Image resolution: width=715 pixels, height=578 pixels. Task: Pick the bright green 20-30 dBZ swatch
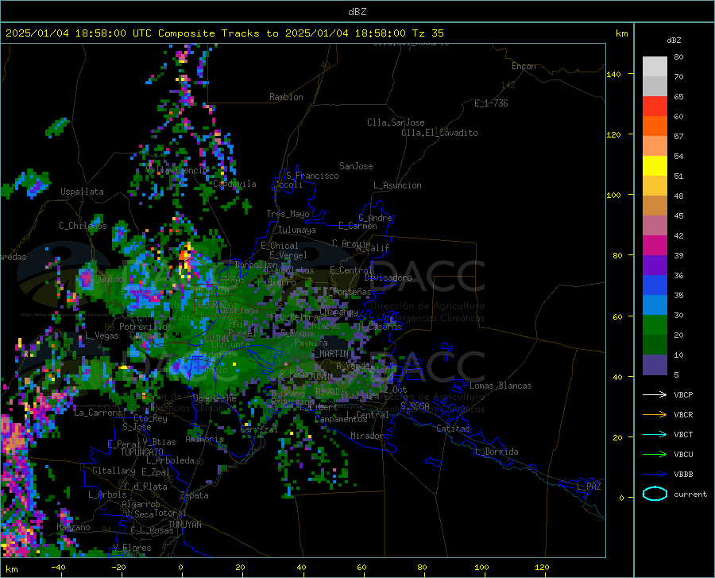[655, 325]
